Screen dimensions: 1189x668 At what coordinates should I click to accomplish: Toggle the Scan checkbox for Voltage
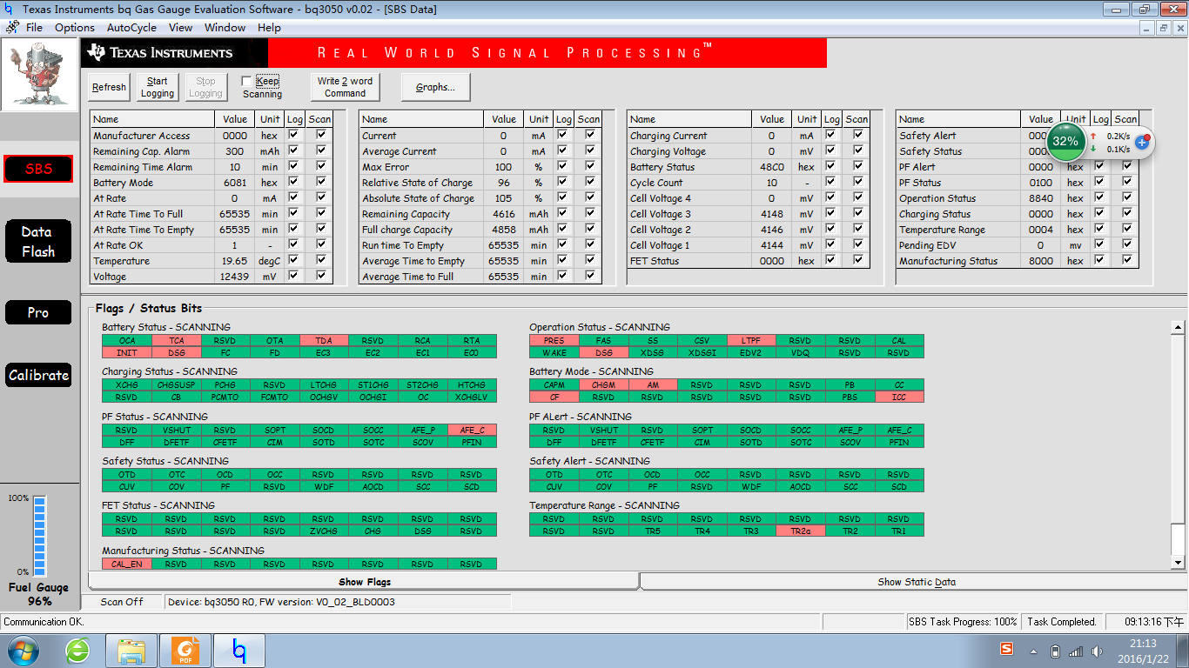pos(321,277)
